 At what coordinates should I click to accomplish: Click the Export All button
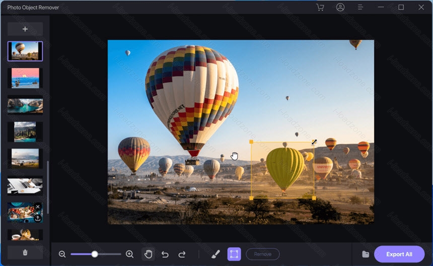[399, 254]
